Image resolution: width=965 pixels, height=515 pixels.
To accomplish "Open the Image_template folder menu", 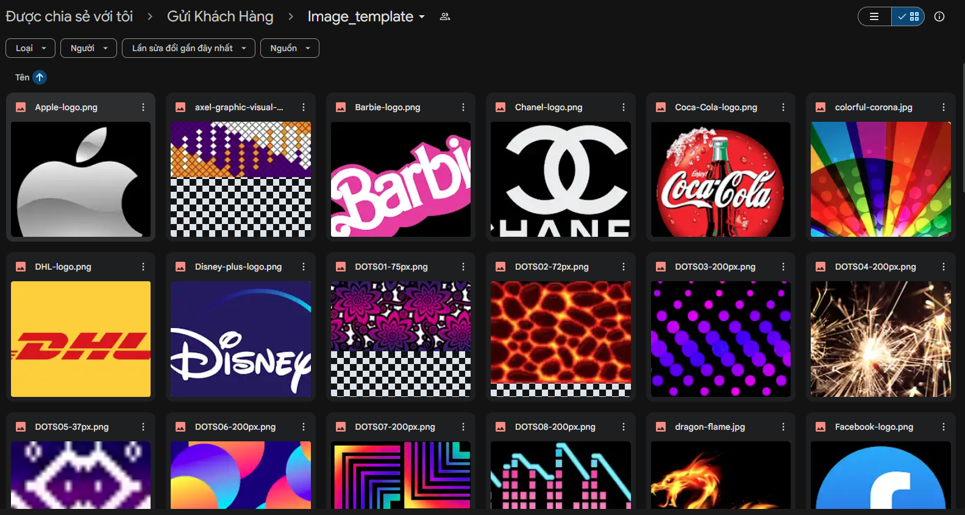I will pos(366,16).
